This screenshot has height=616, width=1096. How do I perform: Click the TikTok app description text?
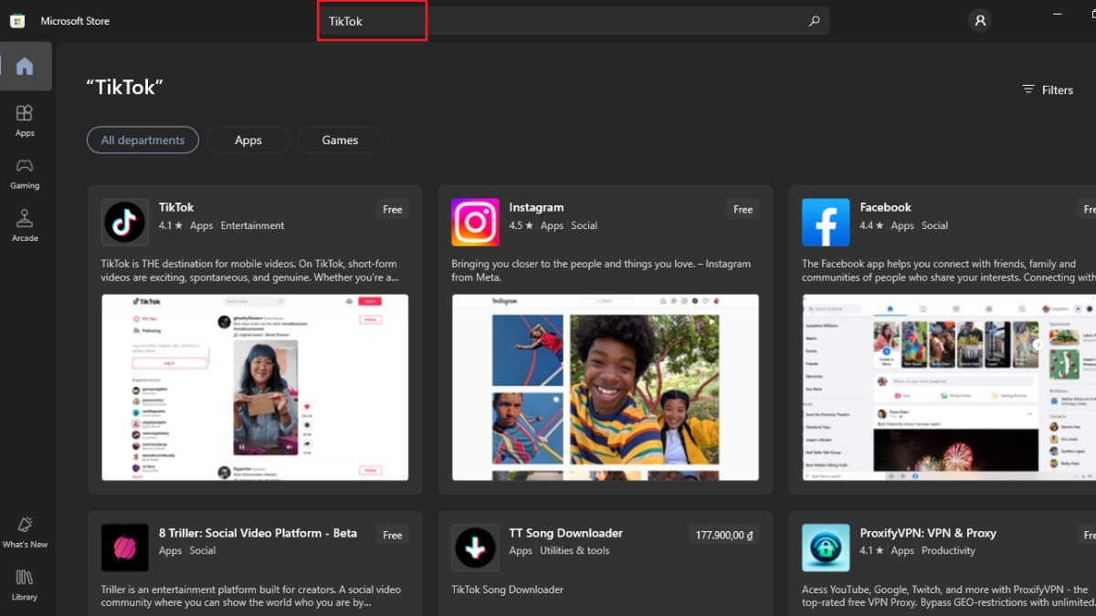pos(250,270)
